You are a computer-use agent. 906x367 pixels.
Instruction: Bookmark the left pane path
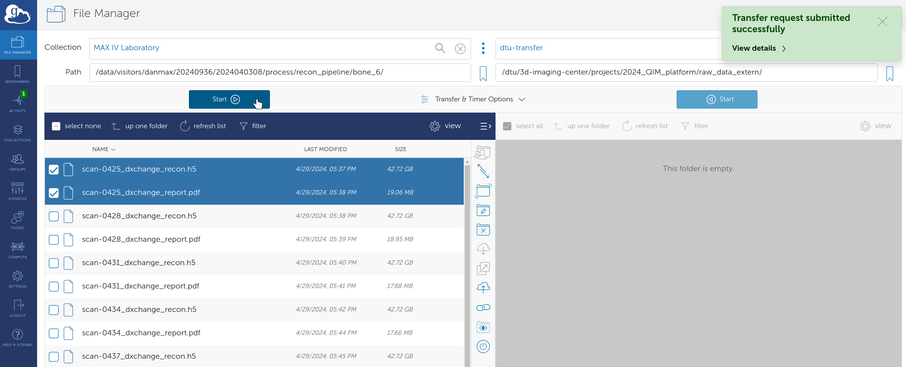[x=483, y=74]
